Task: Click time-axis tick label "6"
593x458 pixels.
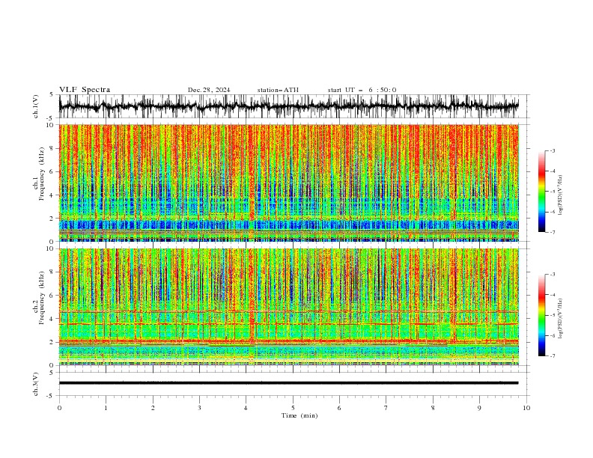Action: (339, 408)
